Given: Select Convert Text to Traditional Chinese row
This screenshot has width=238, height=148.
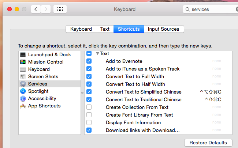Looking at the screenshot, I should 158,99.
